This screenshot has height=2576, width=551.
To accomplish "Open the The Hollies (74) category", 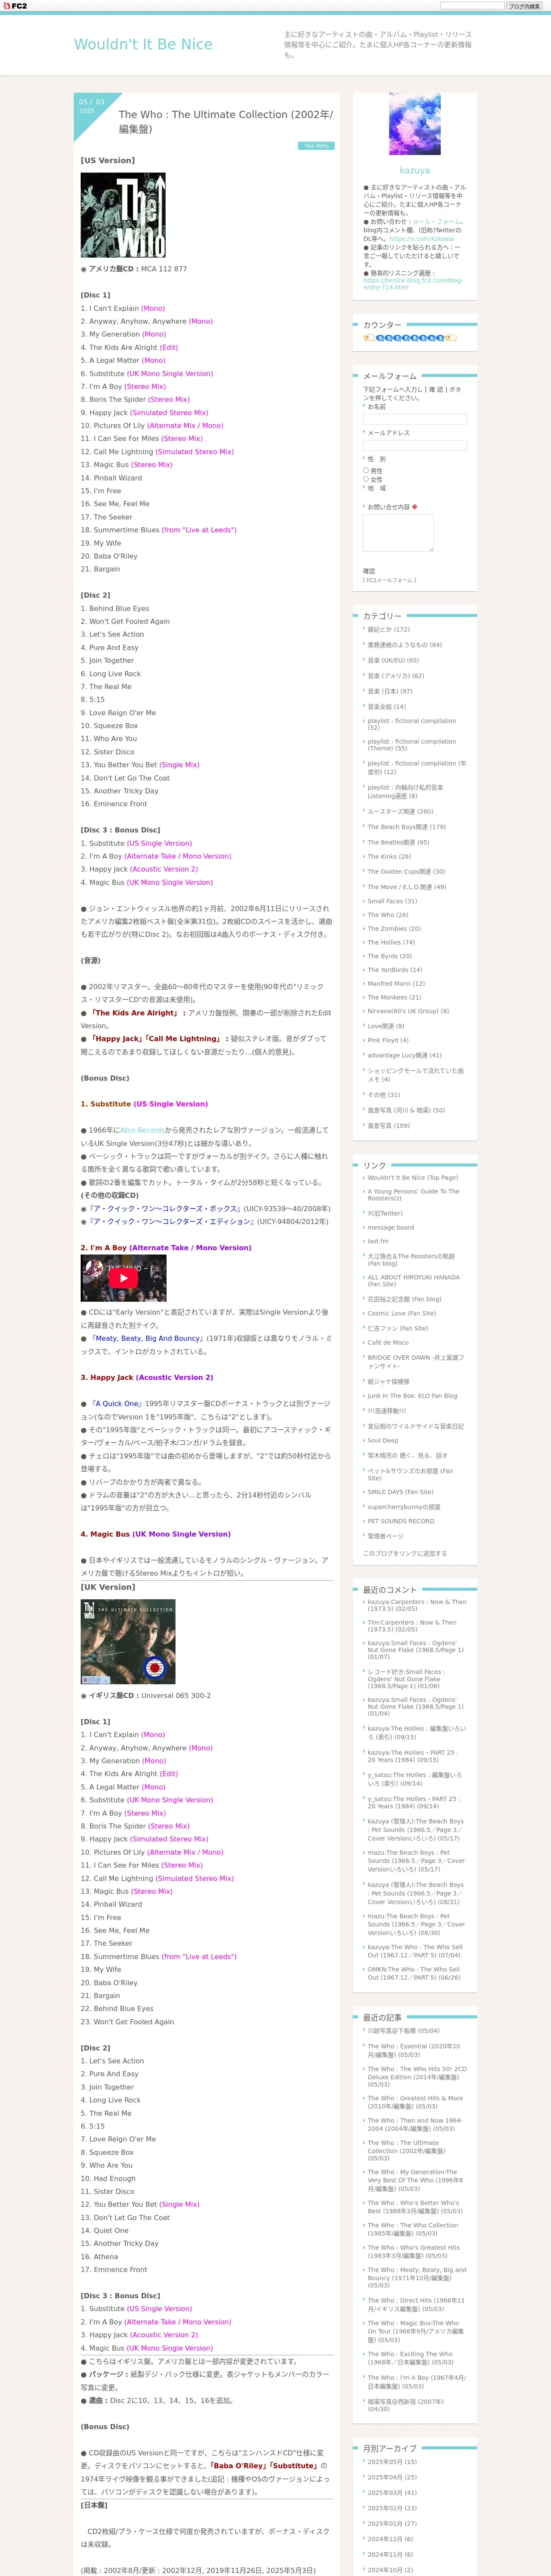I will coord(391,942).
